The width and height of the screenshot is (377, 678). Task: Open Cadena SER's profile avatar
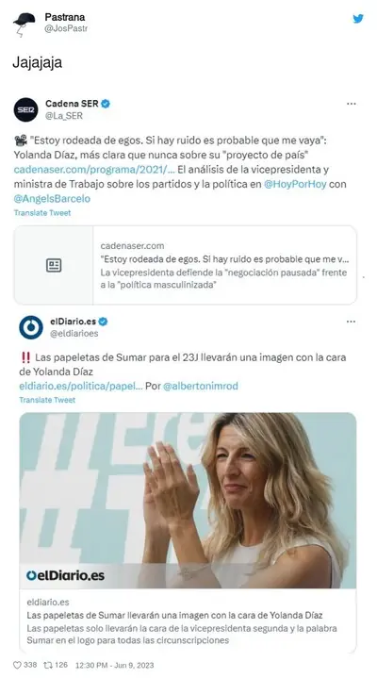[25, 109]
